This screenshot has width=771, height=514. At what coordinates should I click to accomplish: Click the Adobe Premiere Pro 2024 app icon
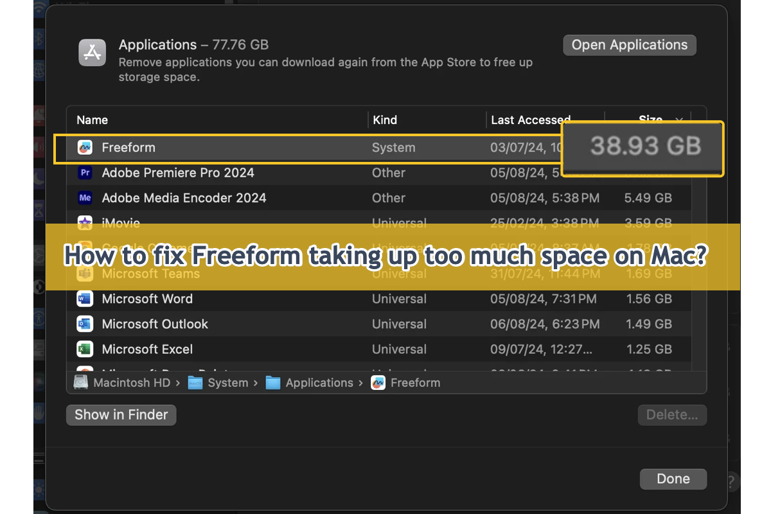pos(85,173)
